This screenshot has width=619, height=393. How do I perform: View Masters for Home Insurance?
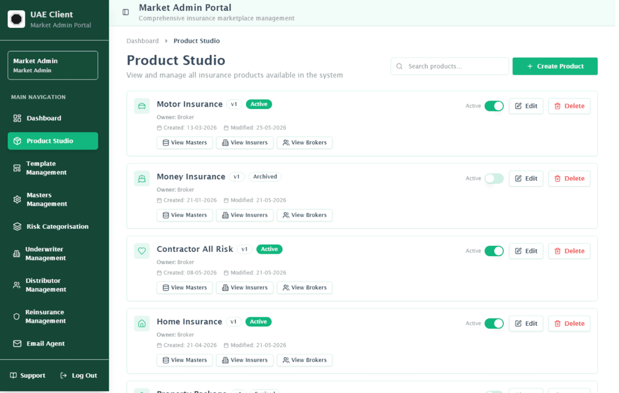coord(185,360)
